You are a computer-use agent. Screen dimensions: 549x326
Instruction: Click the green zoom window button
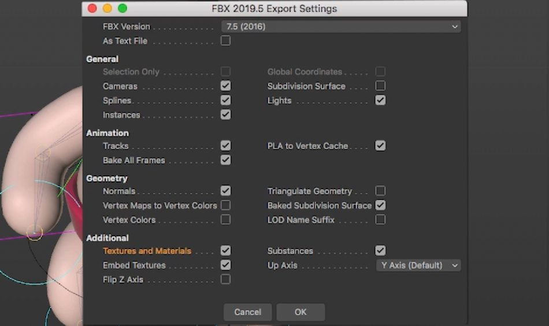[123, 9]
